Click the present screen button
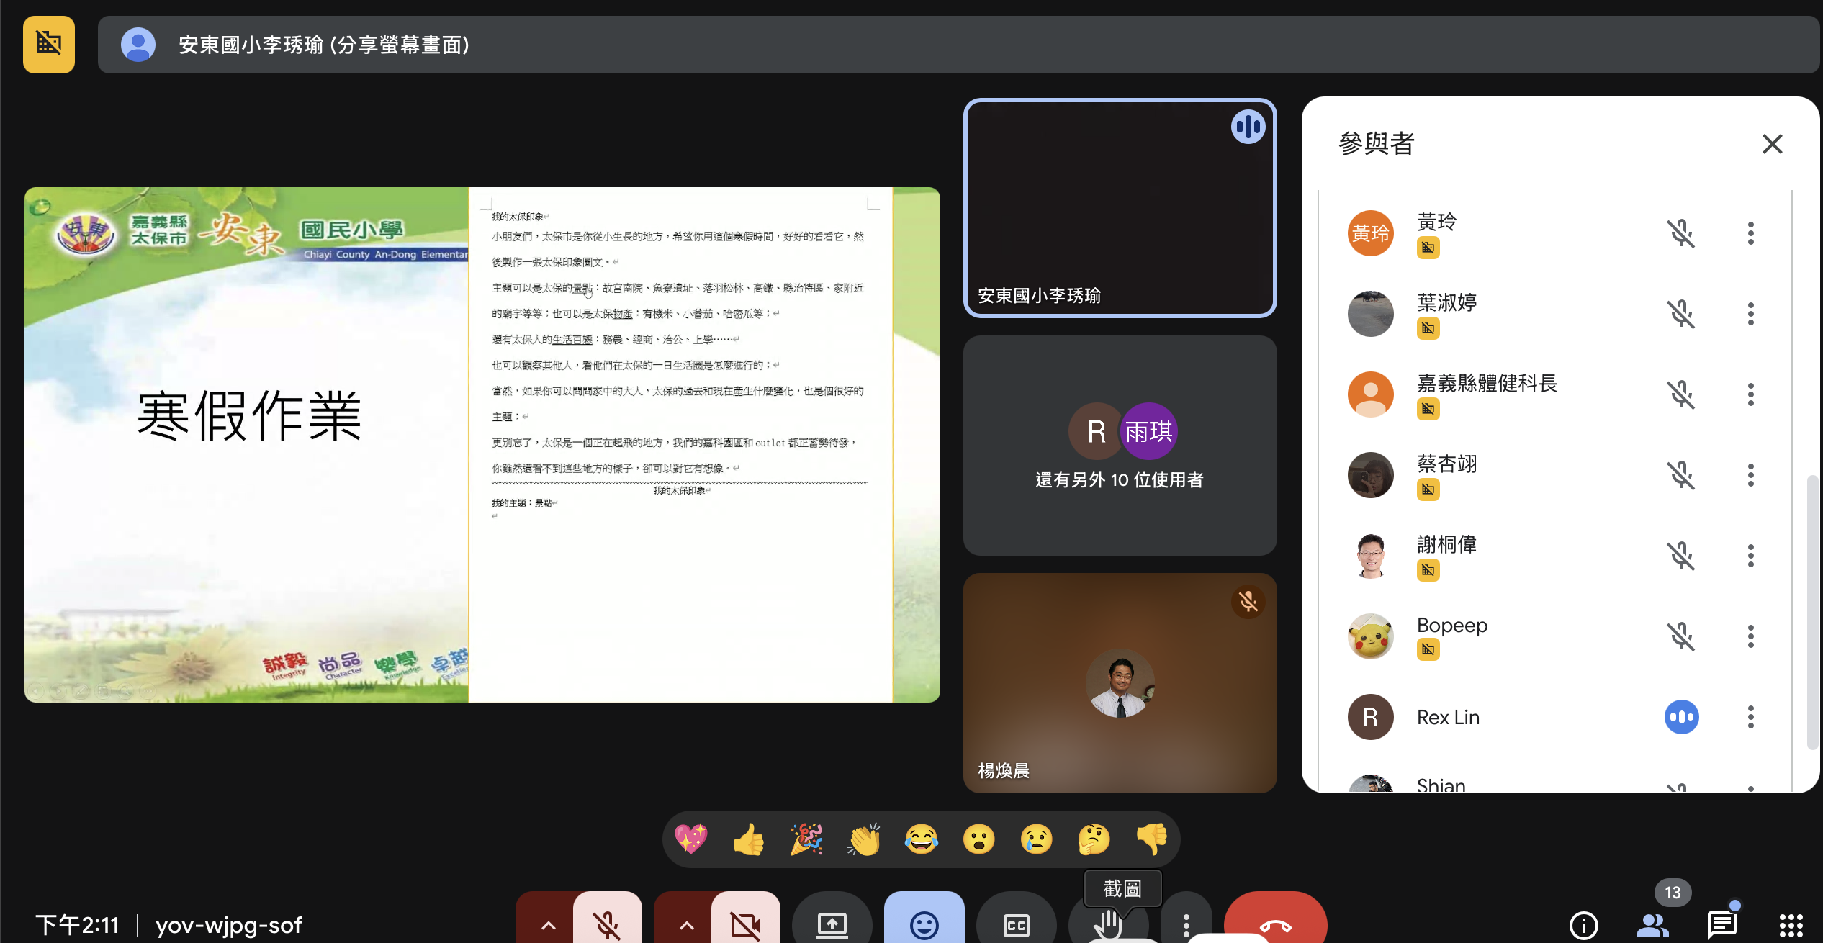 pyautogui.click(x=832, y=924)
